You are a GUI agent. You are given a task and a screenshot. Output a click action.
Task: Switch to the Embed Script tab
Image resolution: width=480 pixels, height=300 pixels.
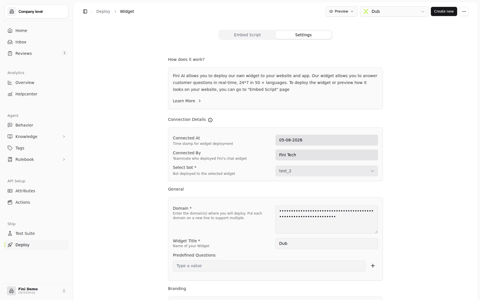(x=247, y=35)
